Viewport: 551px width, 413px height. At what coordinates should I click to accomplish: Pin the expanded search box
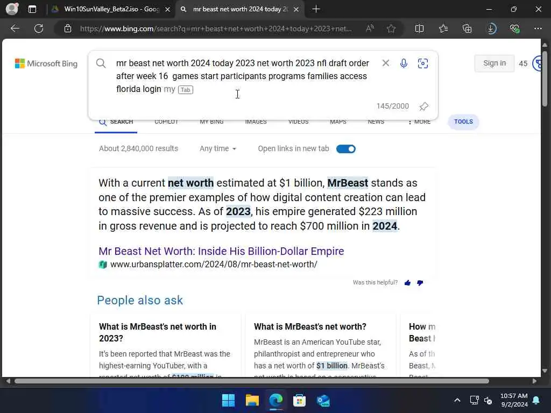424,106
